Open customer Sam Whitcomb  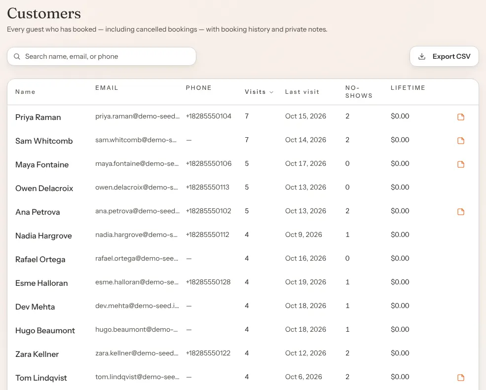pyautogui.click(x=44, y=141)
